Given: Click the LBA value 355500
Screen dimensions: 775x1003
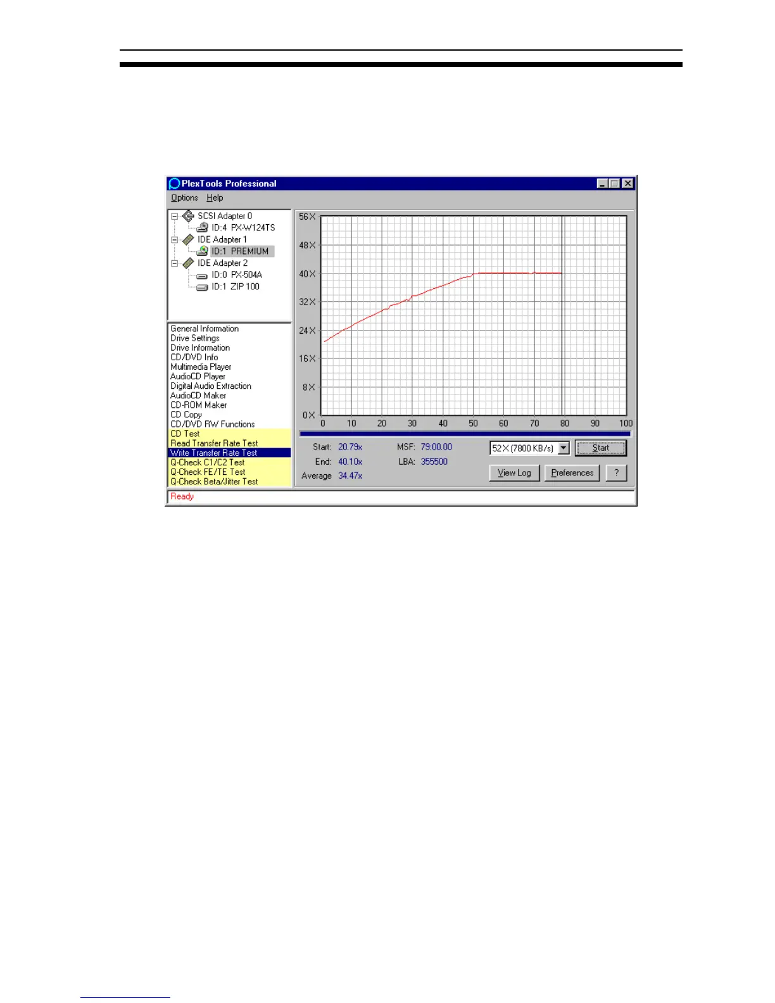Looking at the screenshot, I should (434, 462).
